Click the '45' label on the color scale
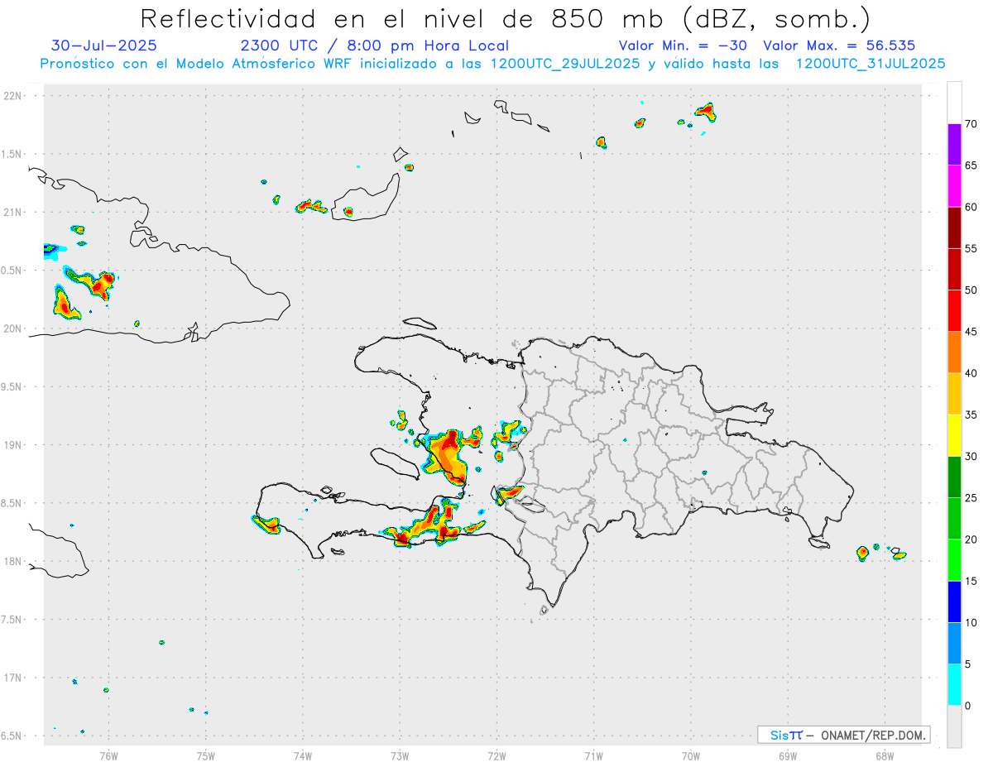The image size is (993, 767). tap(971, 332)
